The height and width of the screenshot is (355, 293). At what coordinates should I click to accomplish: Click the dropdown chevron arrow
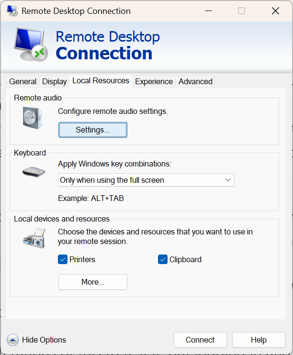pyautogui.click(x=228, y=180)
